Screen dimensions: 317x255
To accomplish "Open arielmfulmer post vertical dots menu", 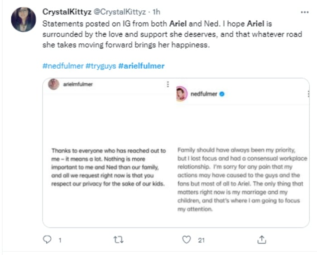I will tap(168, 84).
